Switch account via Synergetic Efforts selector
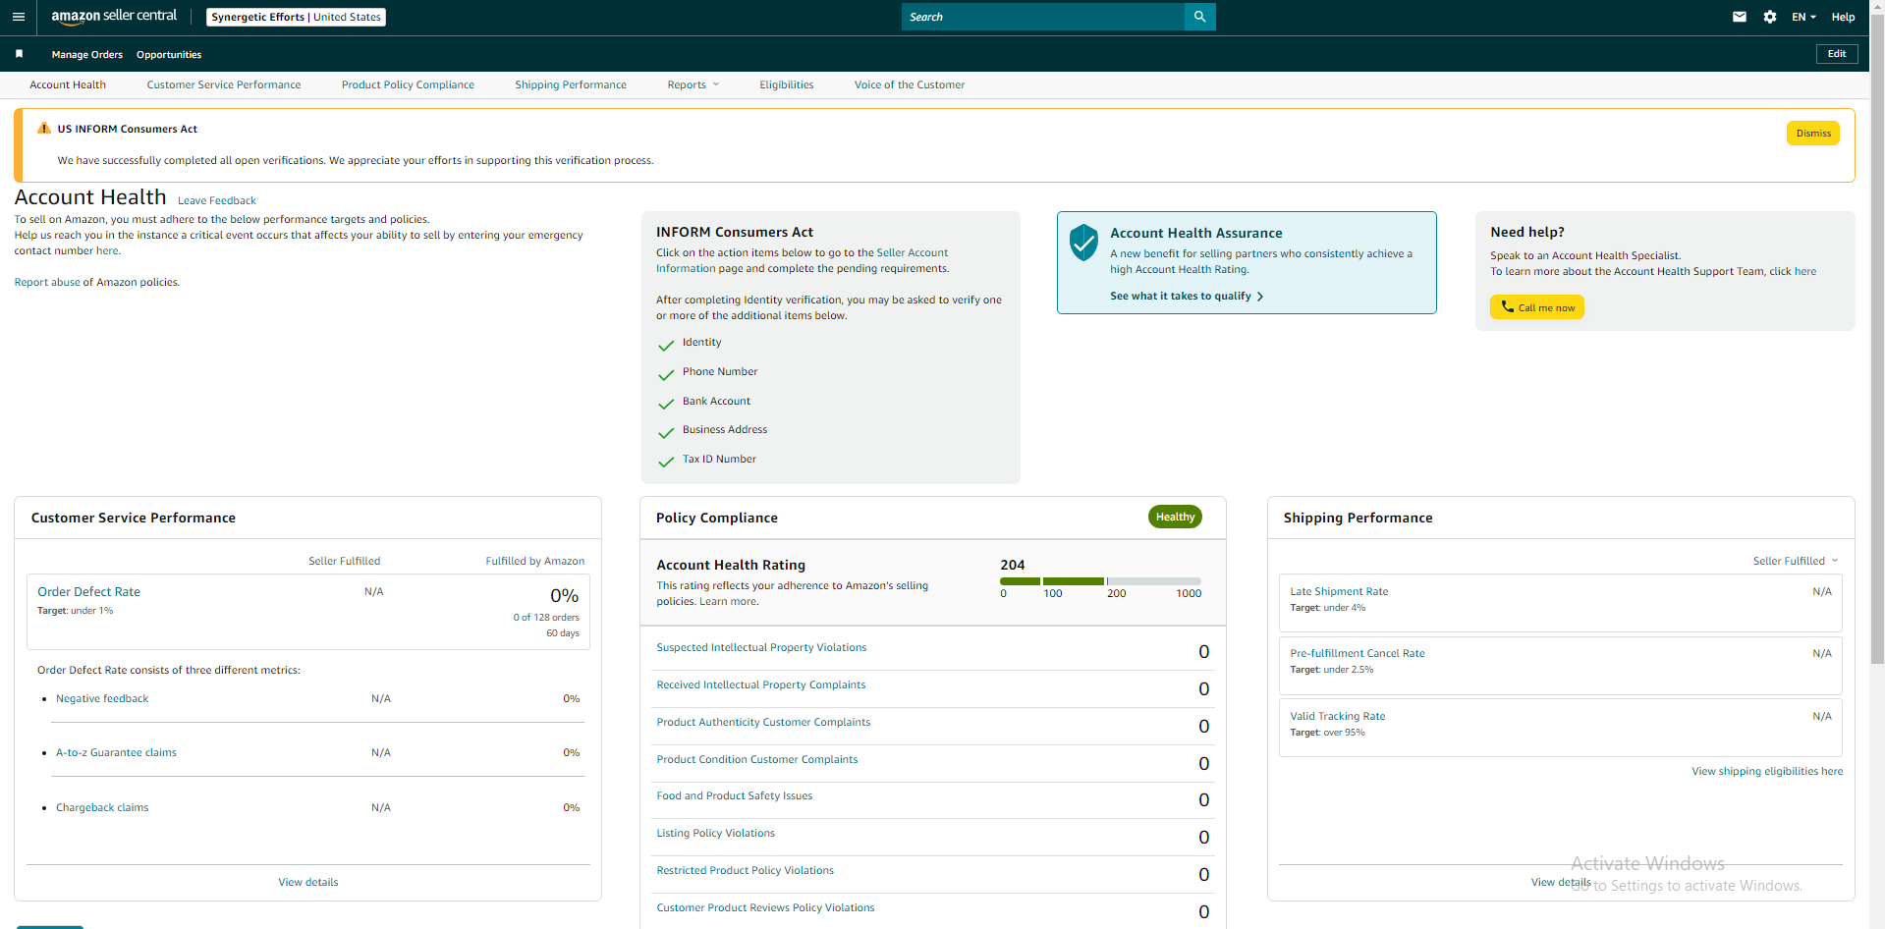The height and width of the screenshot is (929, 1885). (x=296, y=17)
